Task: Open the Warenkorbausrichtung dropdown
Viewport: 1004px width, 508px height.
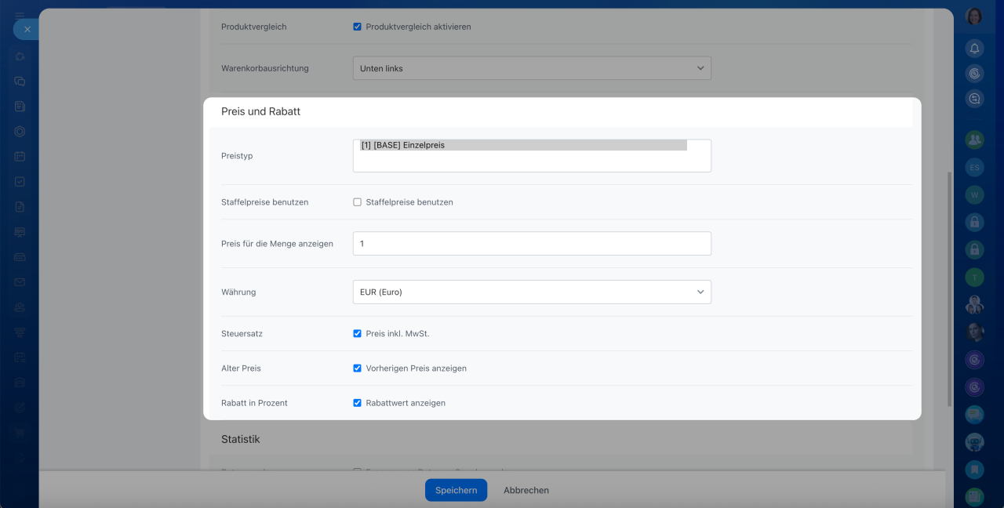Action: tap(531, 68)
